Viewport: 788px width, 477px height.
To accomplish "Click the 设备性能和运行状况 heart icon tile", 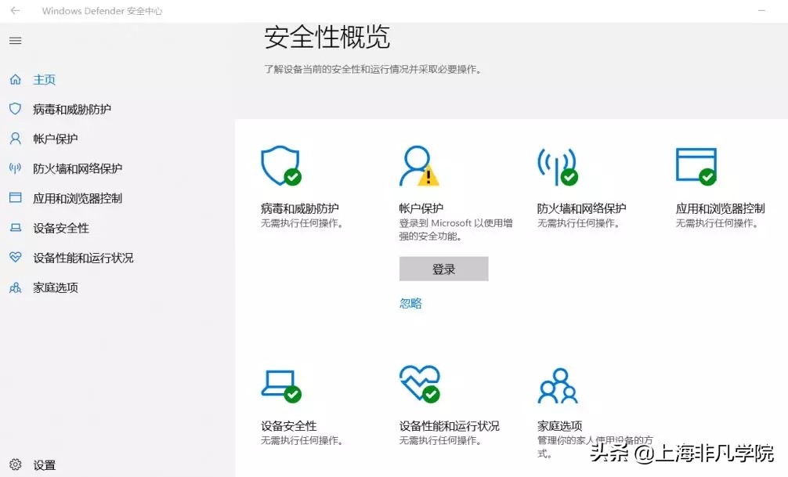I will click(420, 384).
